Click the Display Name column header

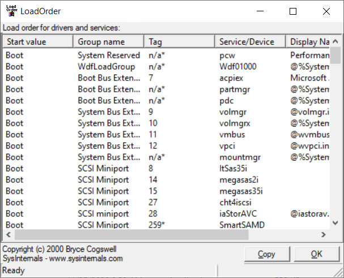pos(309,41)
